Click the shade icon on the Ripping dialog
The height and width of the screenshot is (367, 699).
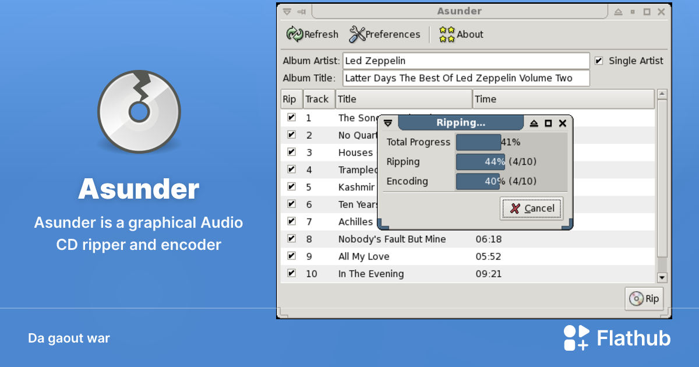(x=534, y=123)
